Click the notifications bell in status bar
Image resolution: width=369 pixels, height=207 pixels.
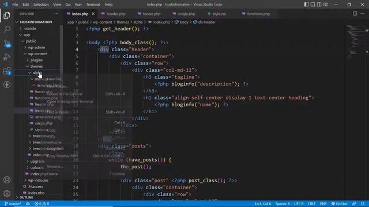point(363,204)
